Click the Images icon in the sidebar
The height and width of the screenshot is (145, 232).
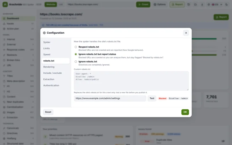4,113
